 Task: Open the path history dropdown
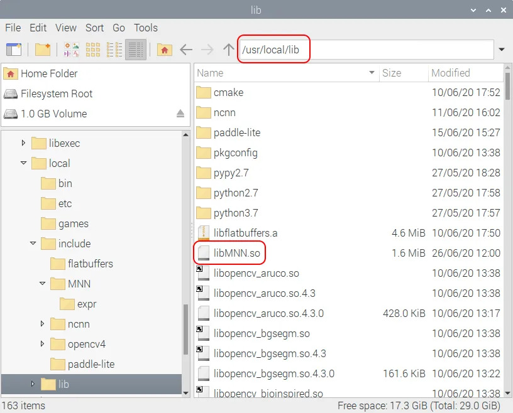coord(502,50)
